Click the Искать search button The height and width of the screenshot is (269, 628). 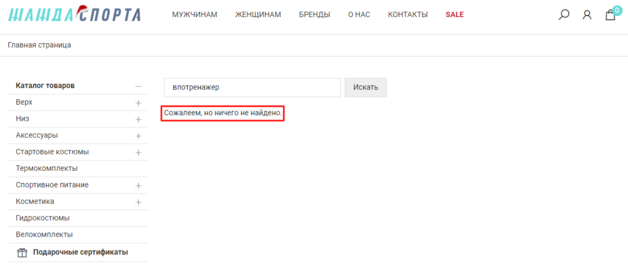coord(366,87)
